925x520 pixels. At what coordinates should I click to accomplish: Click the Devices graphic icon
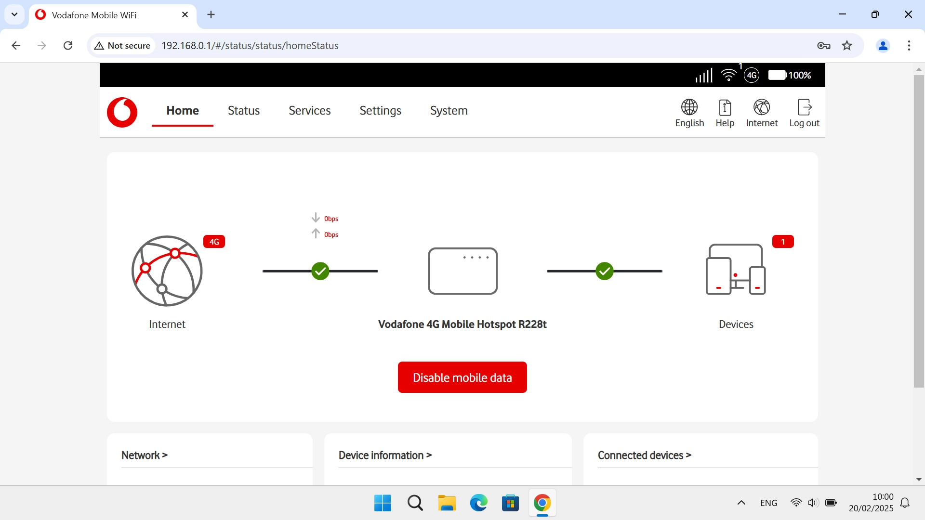click(736, 270)
